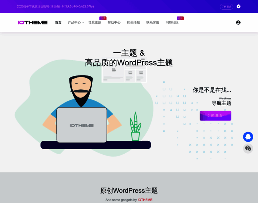Image resolution: width=258 pixels, height=203 pixels.
Task: Open 导航主题 menu item
Action: click(95, 22)
